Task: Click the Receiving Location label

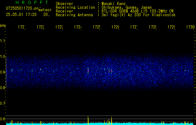Action: [x=75, y=7]
